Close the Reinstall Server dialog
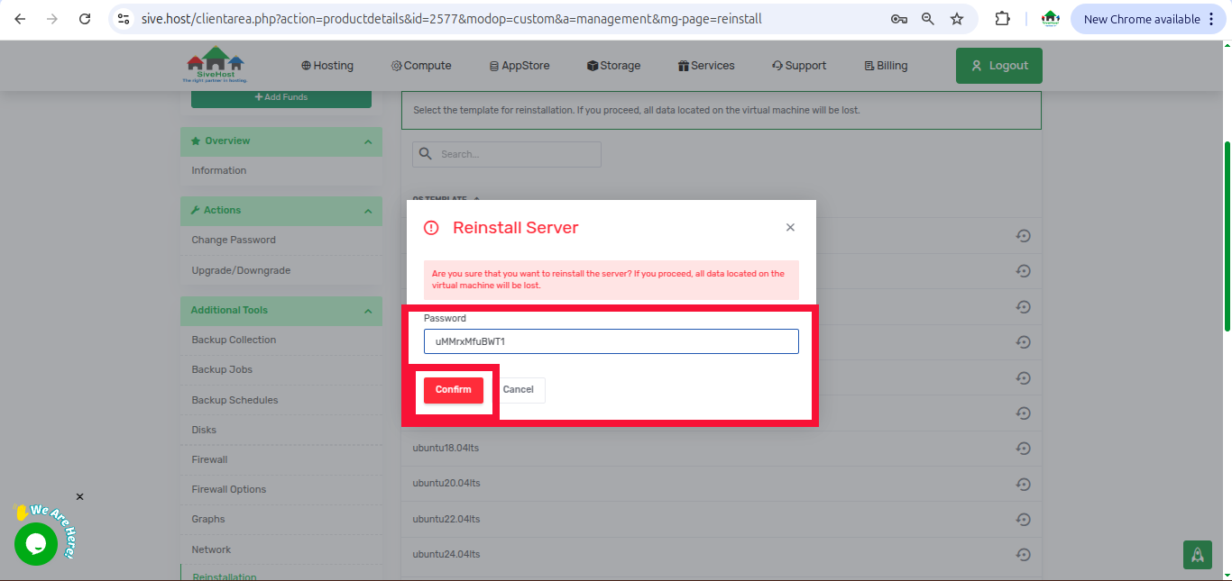Image resolution: width=1232 pixels, height=581 pixels. [x=790, y=227]
